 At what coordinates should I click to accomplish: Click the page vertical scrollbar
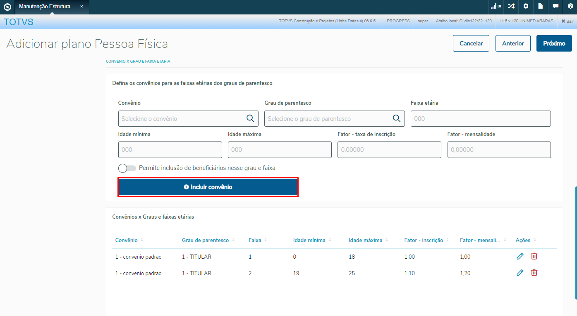(575, 243)
